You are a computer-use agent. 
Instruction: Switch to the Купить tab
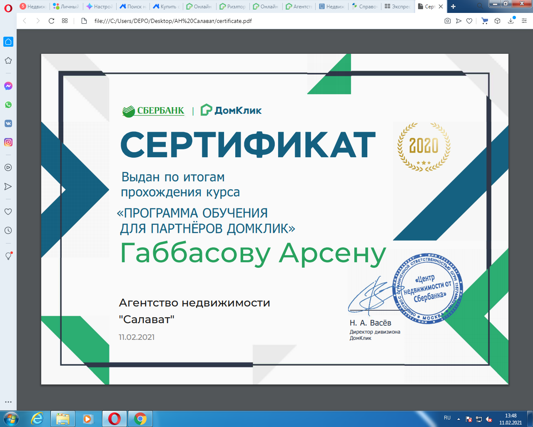(x=166, y=6)
